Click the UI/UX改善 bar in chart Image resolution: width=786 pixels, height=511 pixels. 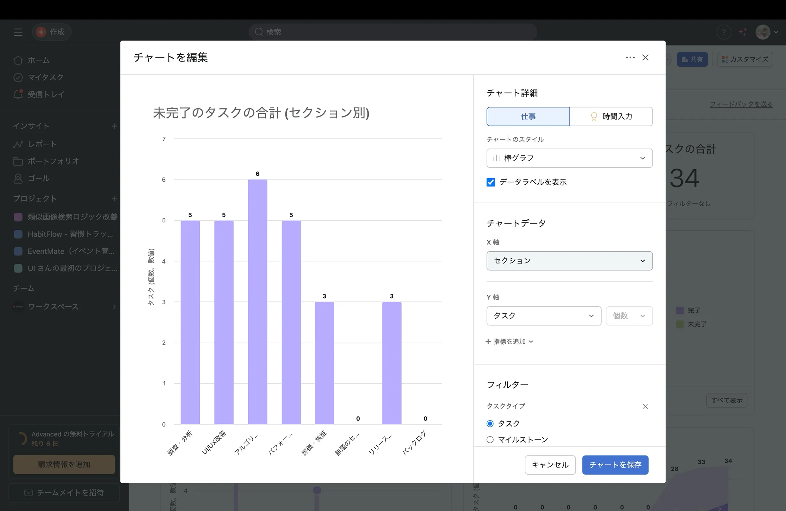click(x=224, y=322)
